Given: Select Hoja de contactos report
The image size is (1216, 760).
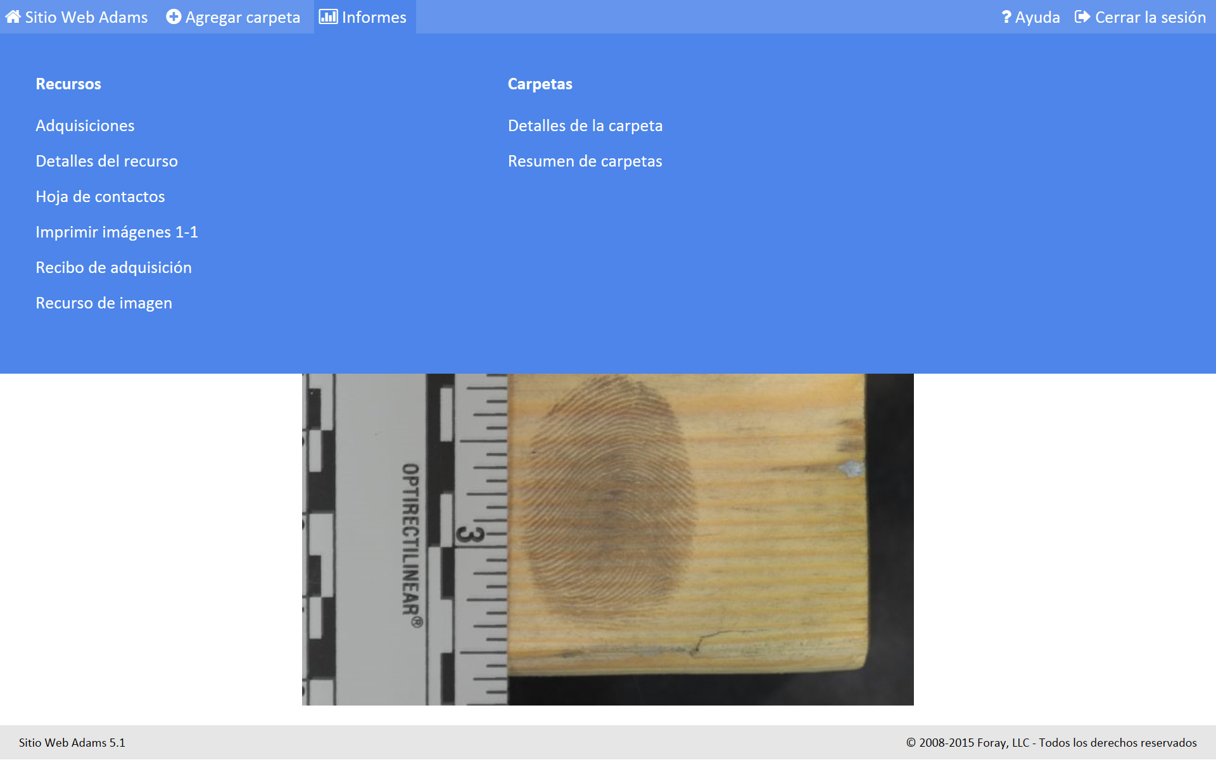Looking at the screenshot, I should [100, 196].
